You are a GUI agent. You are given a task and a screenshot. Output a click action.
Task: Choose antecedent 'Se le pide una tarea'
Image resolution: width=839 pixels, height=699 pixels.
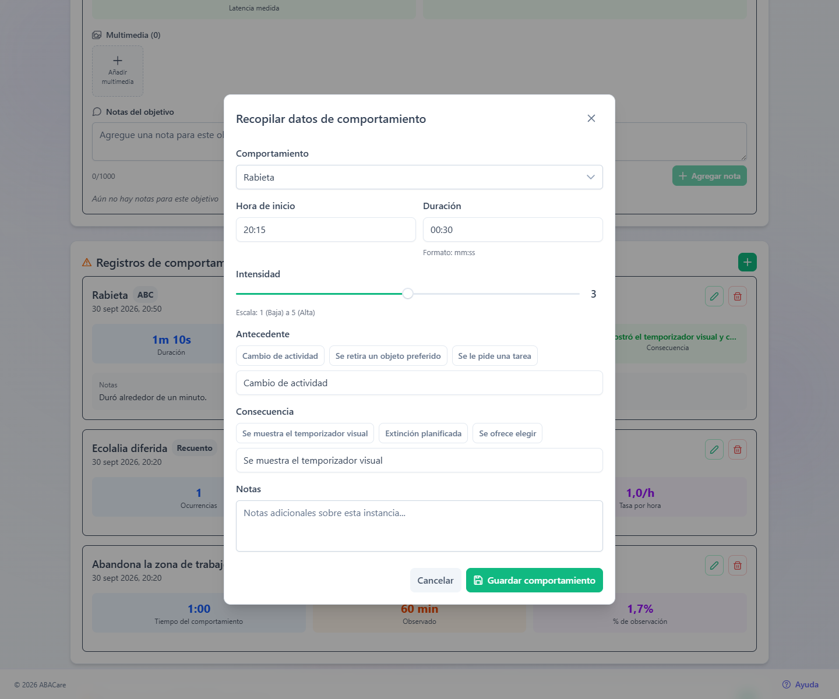495,356
